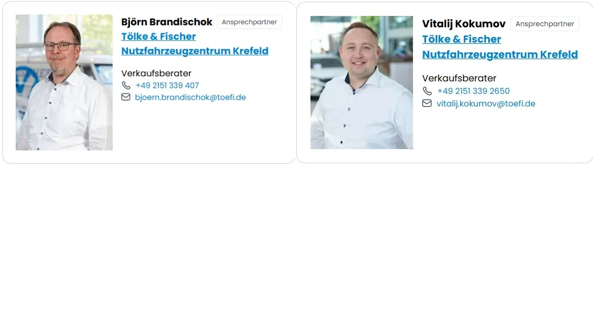
Task: Click Verkaufsberater label under Björn's card
Action: click(x=156, y=73)
